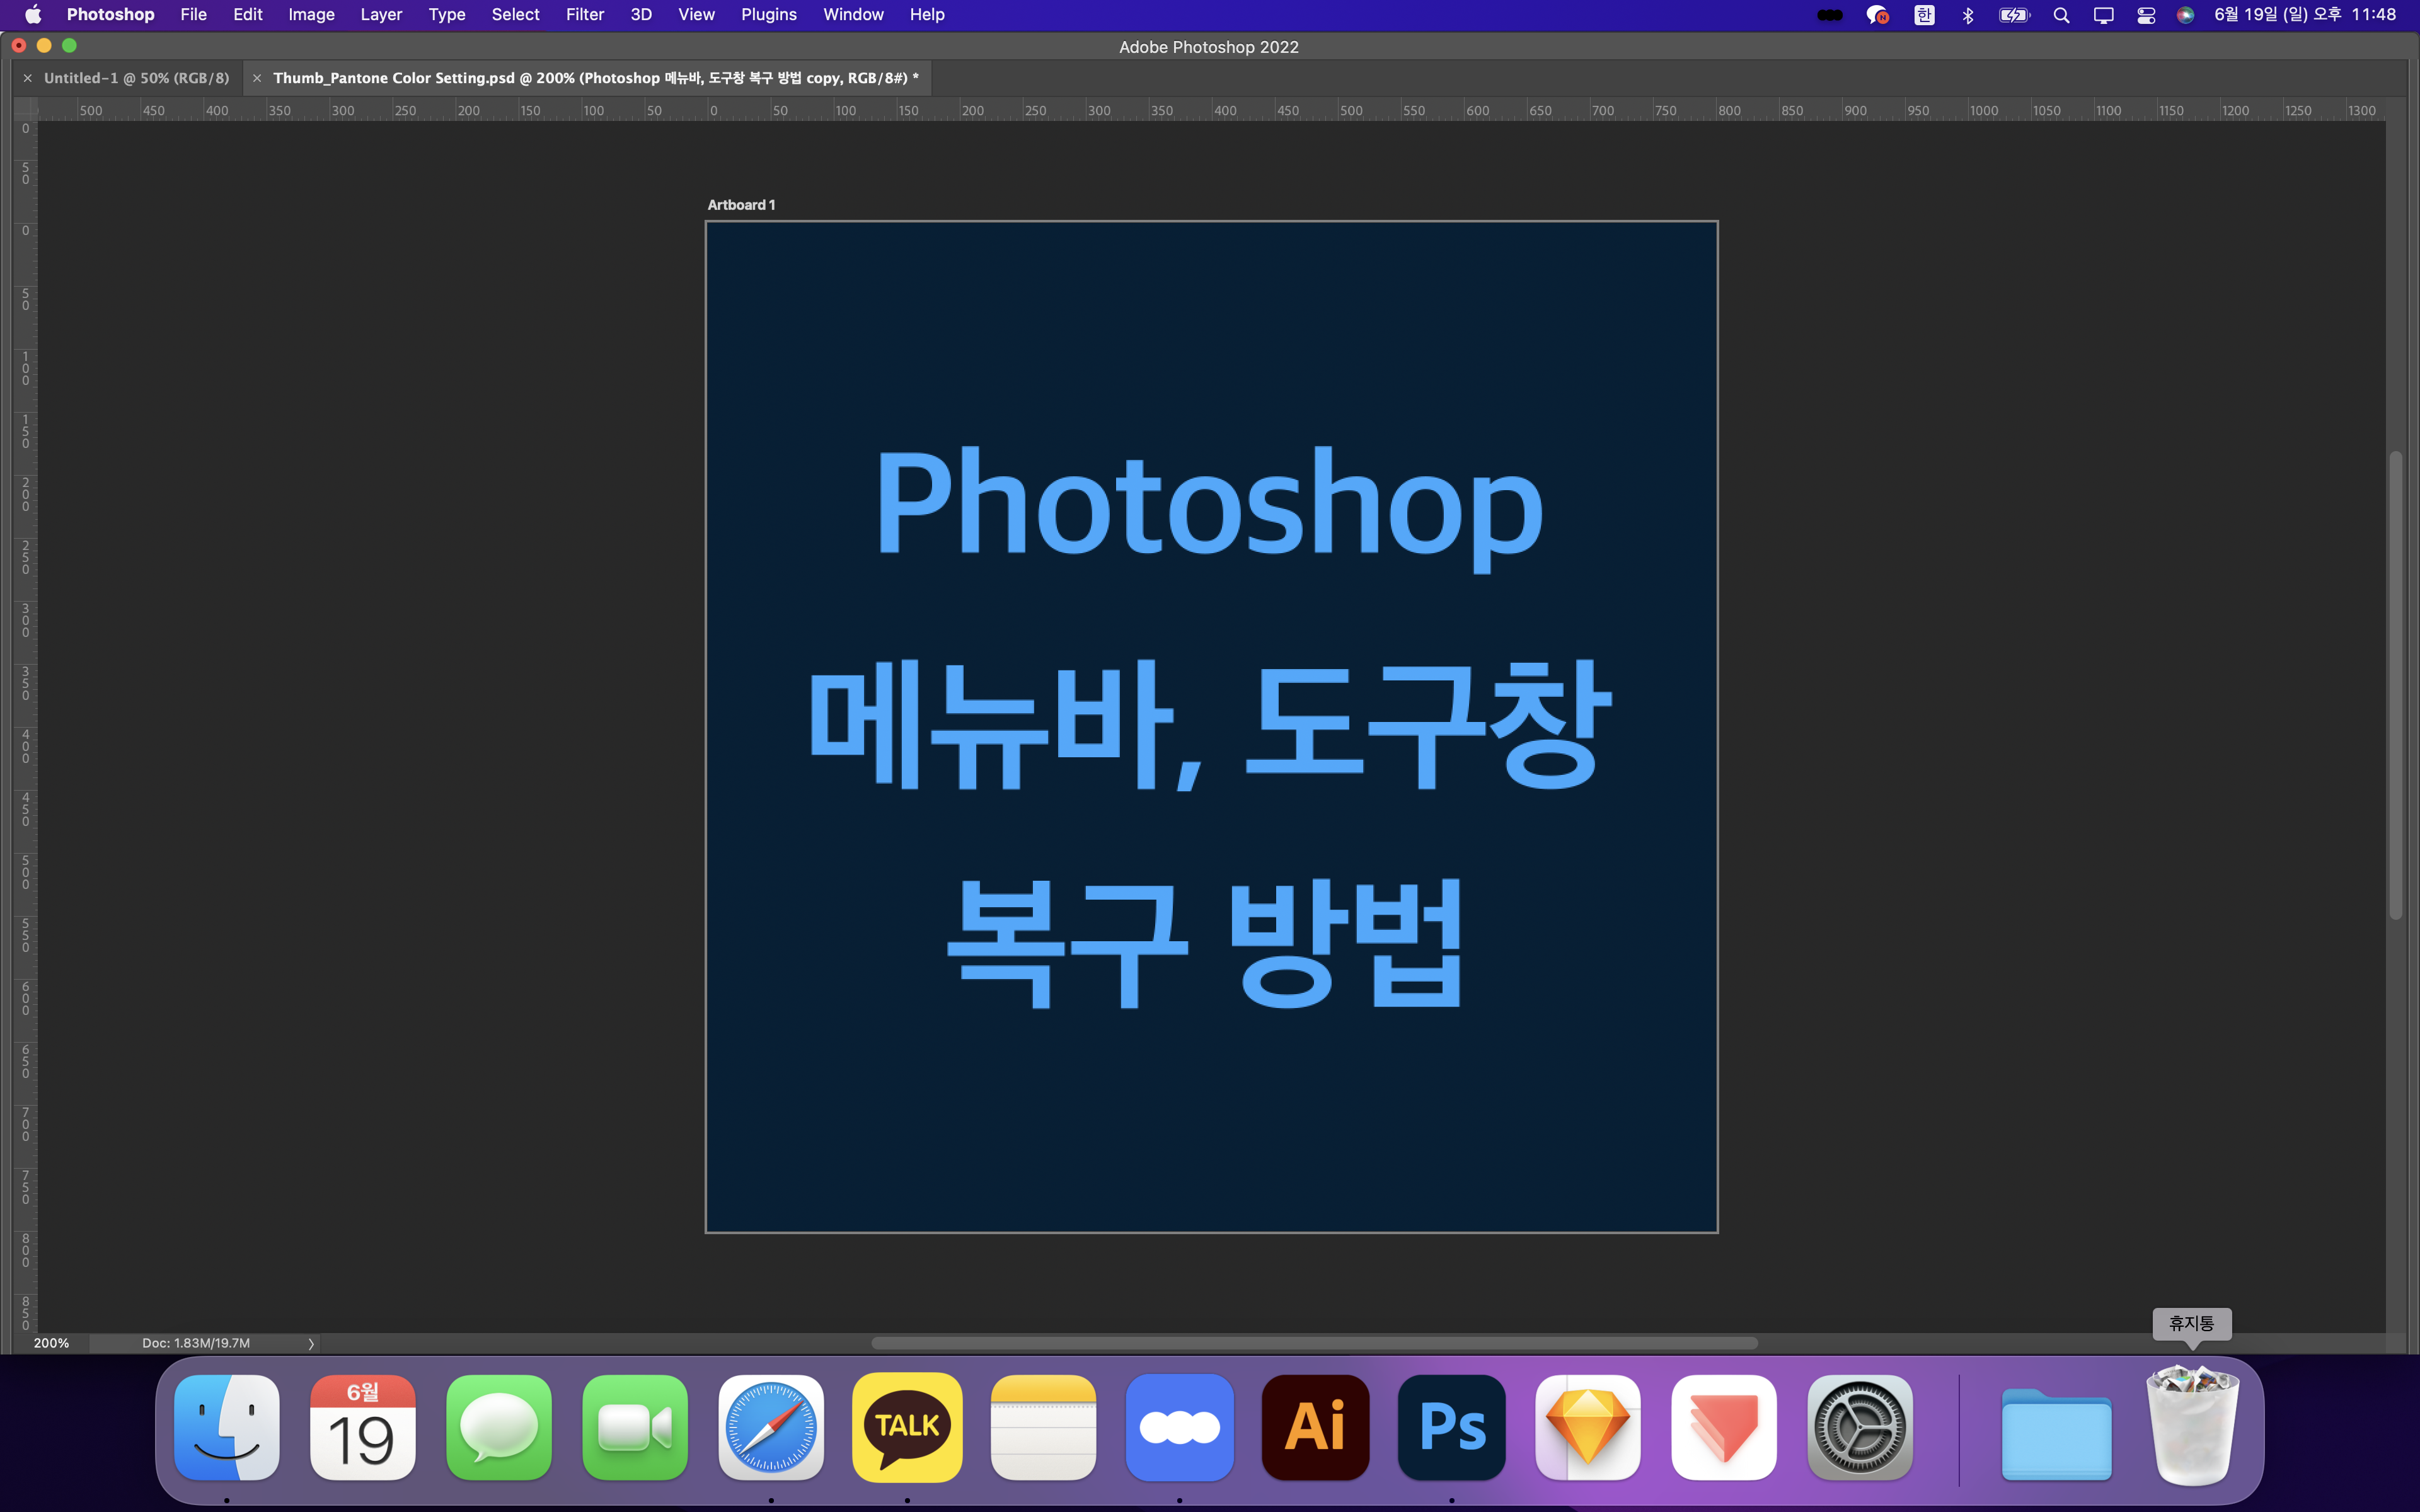The height and width of the screenshot is (1512, 2420).
Task: Open the Window menu
Action: tap(853, 14)
